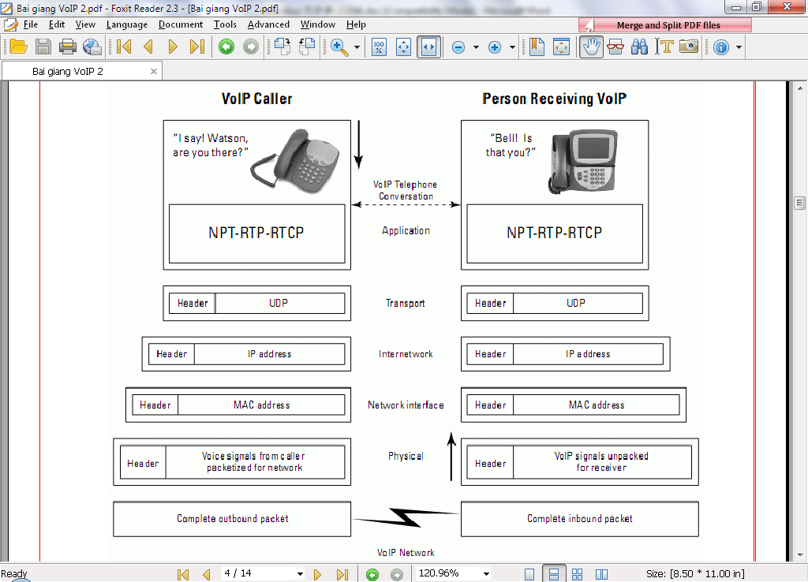Switch to the Bai giang VoIP 2 tab
This screenshot has height=582, width=808.
pos(68,71)
